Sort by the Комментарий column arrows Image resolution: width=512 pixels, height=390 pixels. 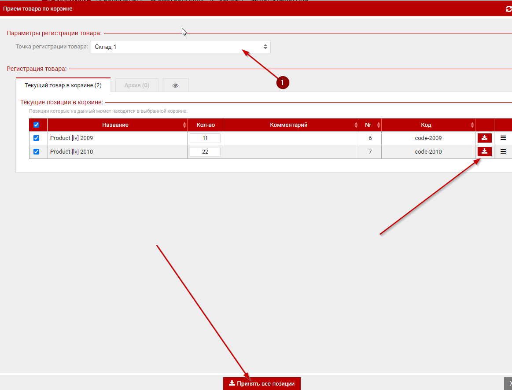click(x=356, y=125)
